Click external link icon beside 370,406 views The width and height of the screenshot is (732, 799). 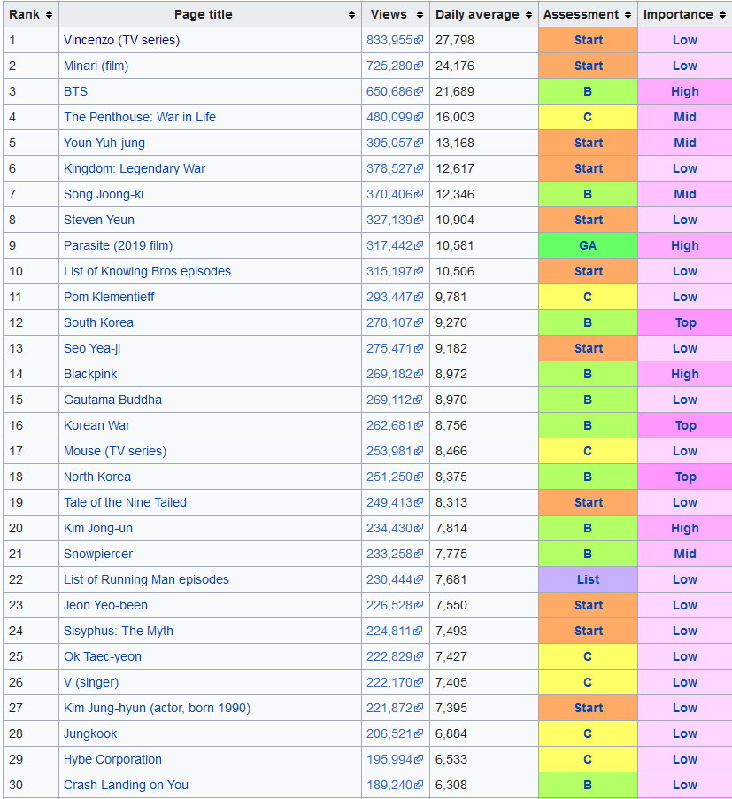pos(419,194)
